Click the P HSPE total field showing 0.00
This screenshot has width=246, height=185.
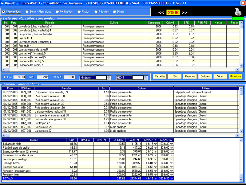click(70, 77)
